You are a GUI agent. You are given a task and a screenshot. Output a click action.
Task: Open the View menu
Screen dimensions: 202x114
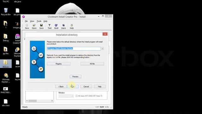pyautogui.click(x=32, y=21)
